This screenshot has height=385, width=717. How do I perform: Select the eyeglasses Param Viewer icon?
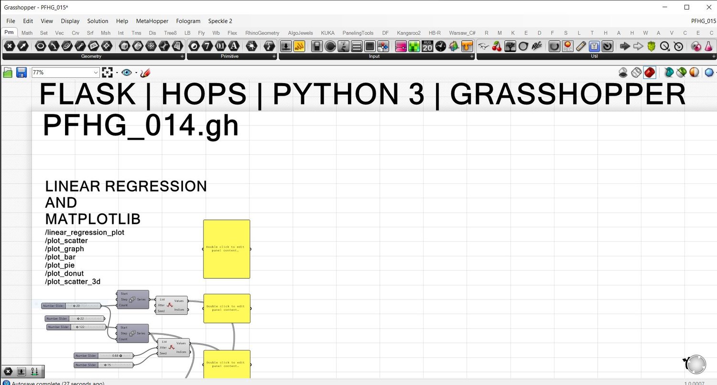pos(484,46)
